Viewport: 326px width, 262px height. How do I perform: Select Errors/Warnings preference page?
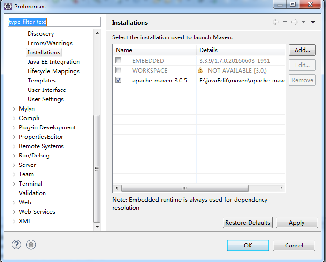coord(50,43)
